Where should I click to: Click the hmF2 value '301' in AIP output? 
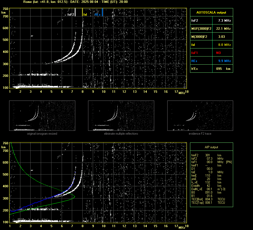pos(208,155)
